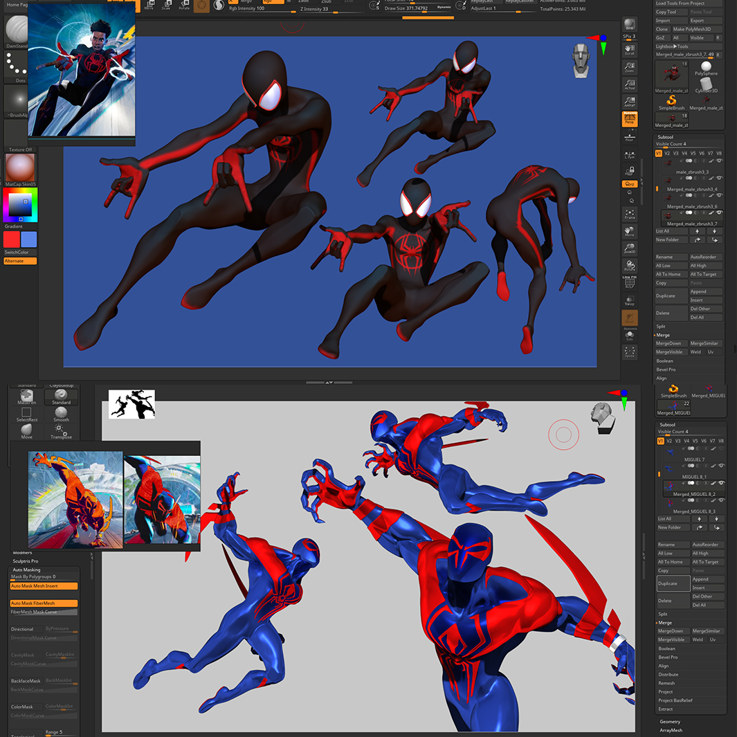Select the Move view icon on right shelf
Viewport: 737px width, 737px height.
(629, 231)
